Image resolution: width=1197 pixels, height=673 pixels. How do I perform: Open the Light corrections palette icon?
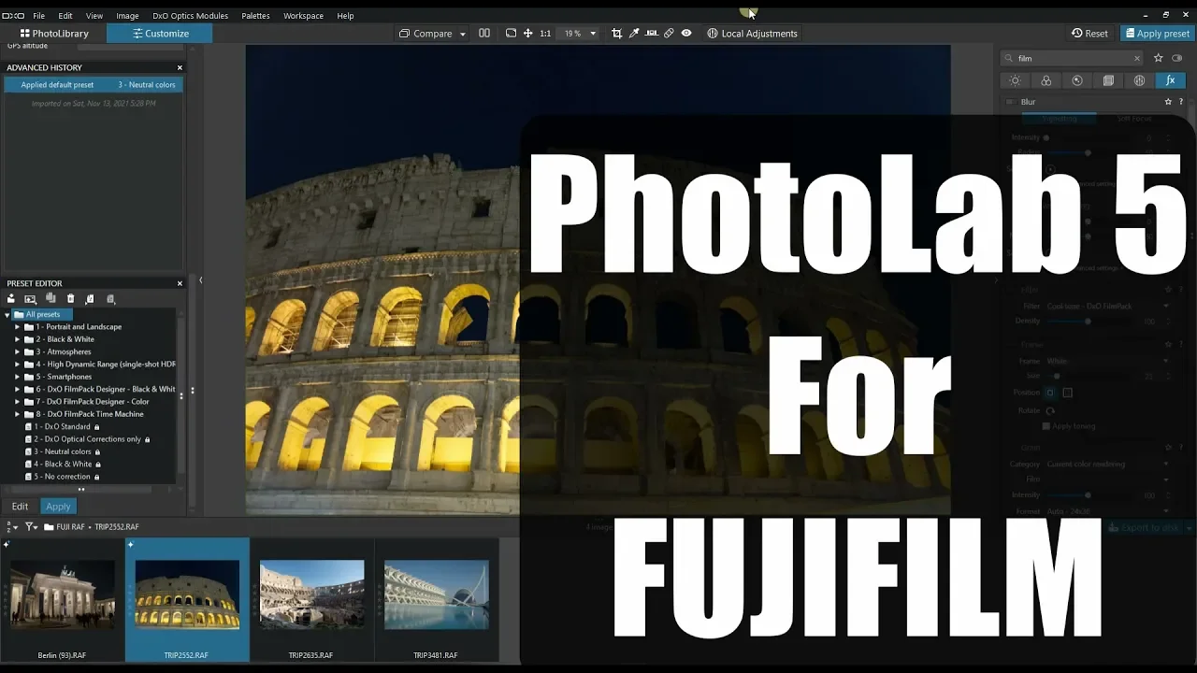[1015, 80]
